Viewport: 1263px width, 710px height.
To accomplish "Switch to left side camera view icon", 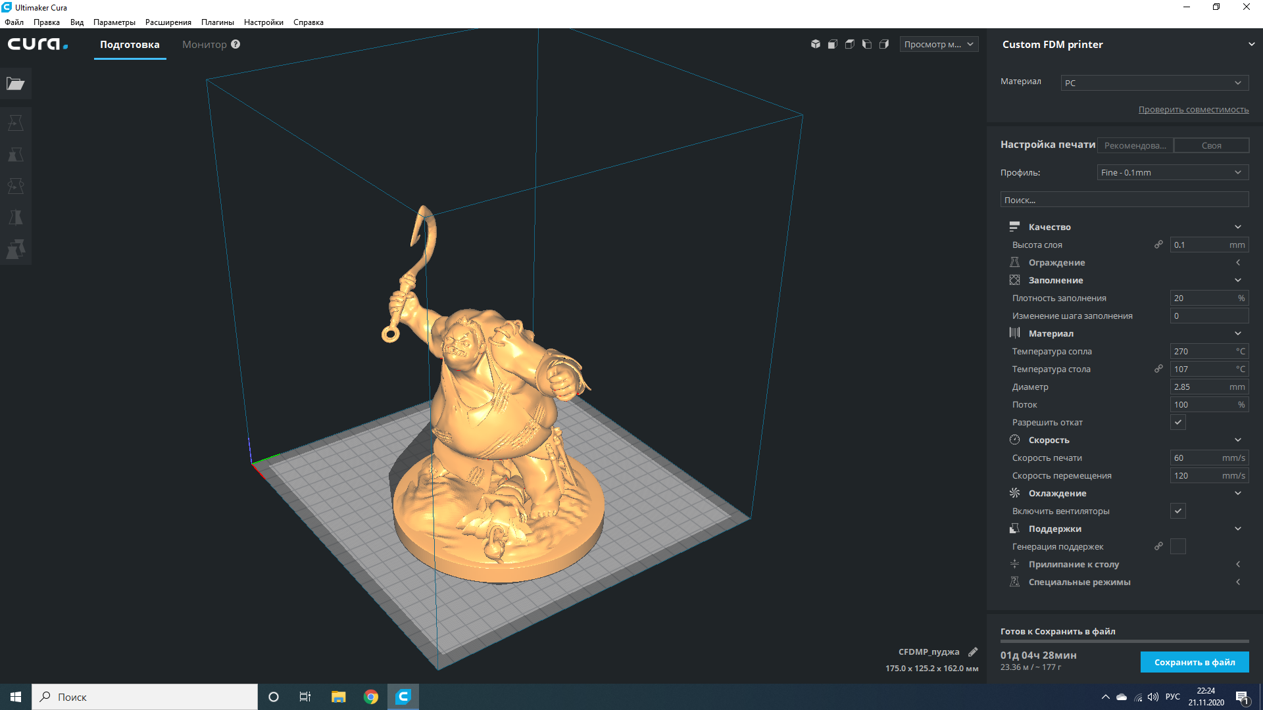I will [867, 44].
